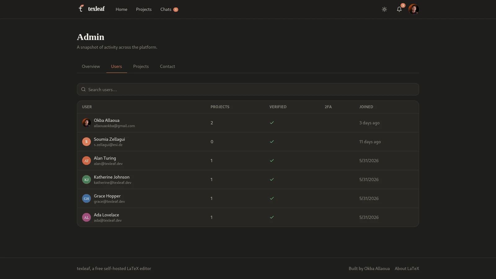Select the name Alan Turing
This screenshot has width=496, height=279.
pos(105,158)
